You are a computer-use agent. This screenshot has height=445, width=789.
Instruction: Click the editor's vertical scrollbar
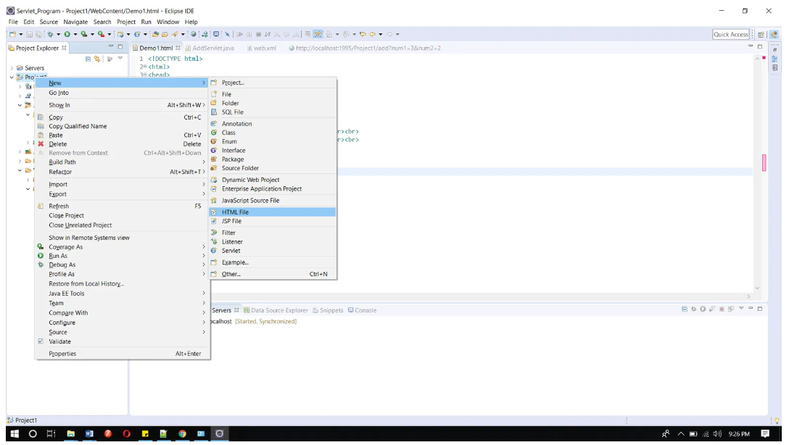[758, 174]
